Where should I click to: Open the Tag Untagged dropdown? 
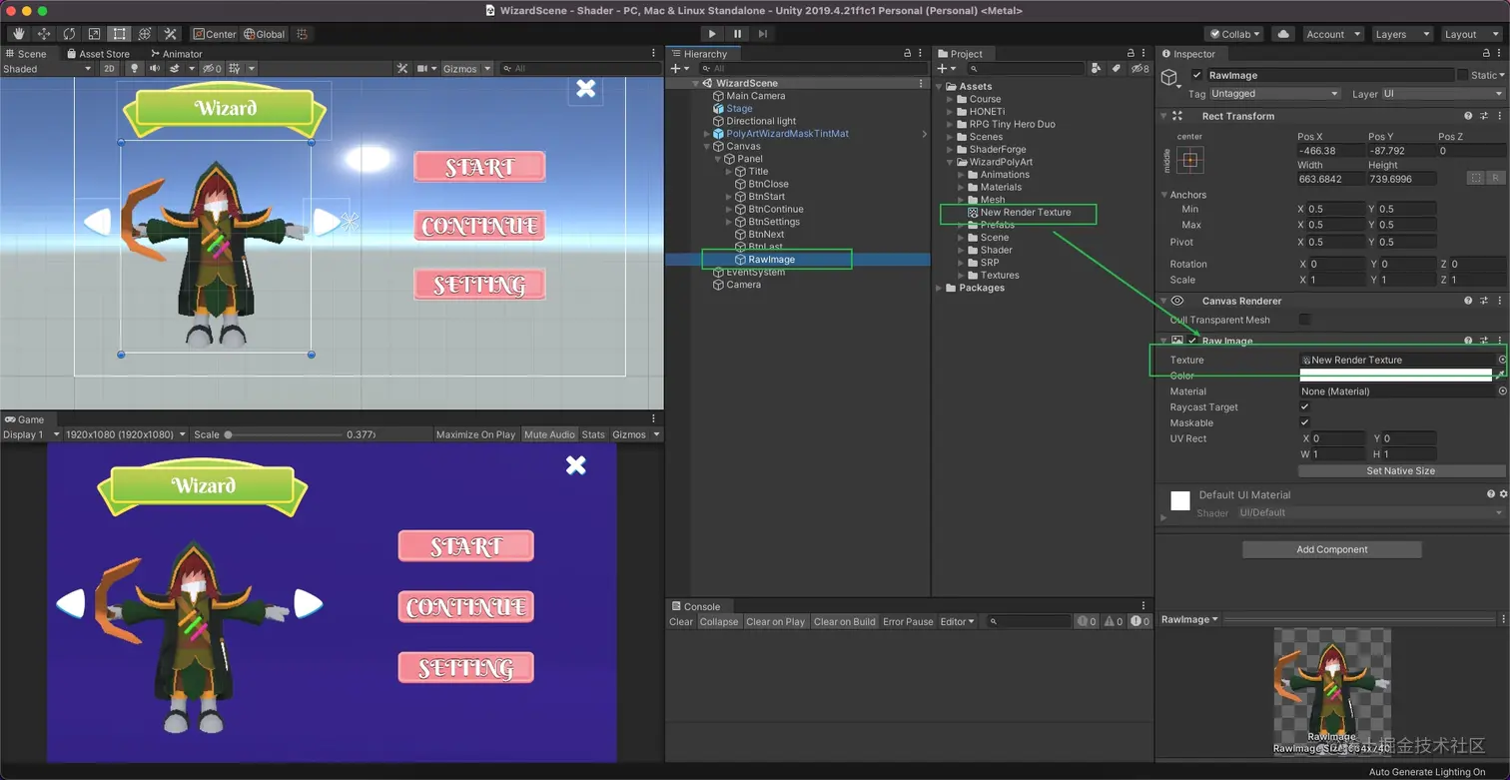coord(1275,94)
